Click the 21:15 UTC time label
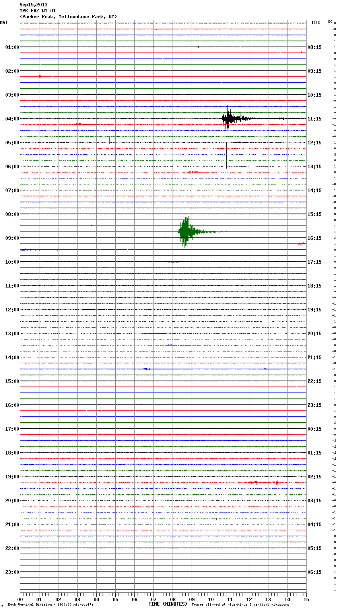The image size is (338, 610). [315, 357]
